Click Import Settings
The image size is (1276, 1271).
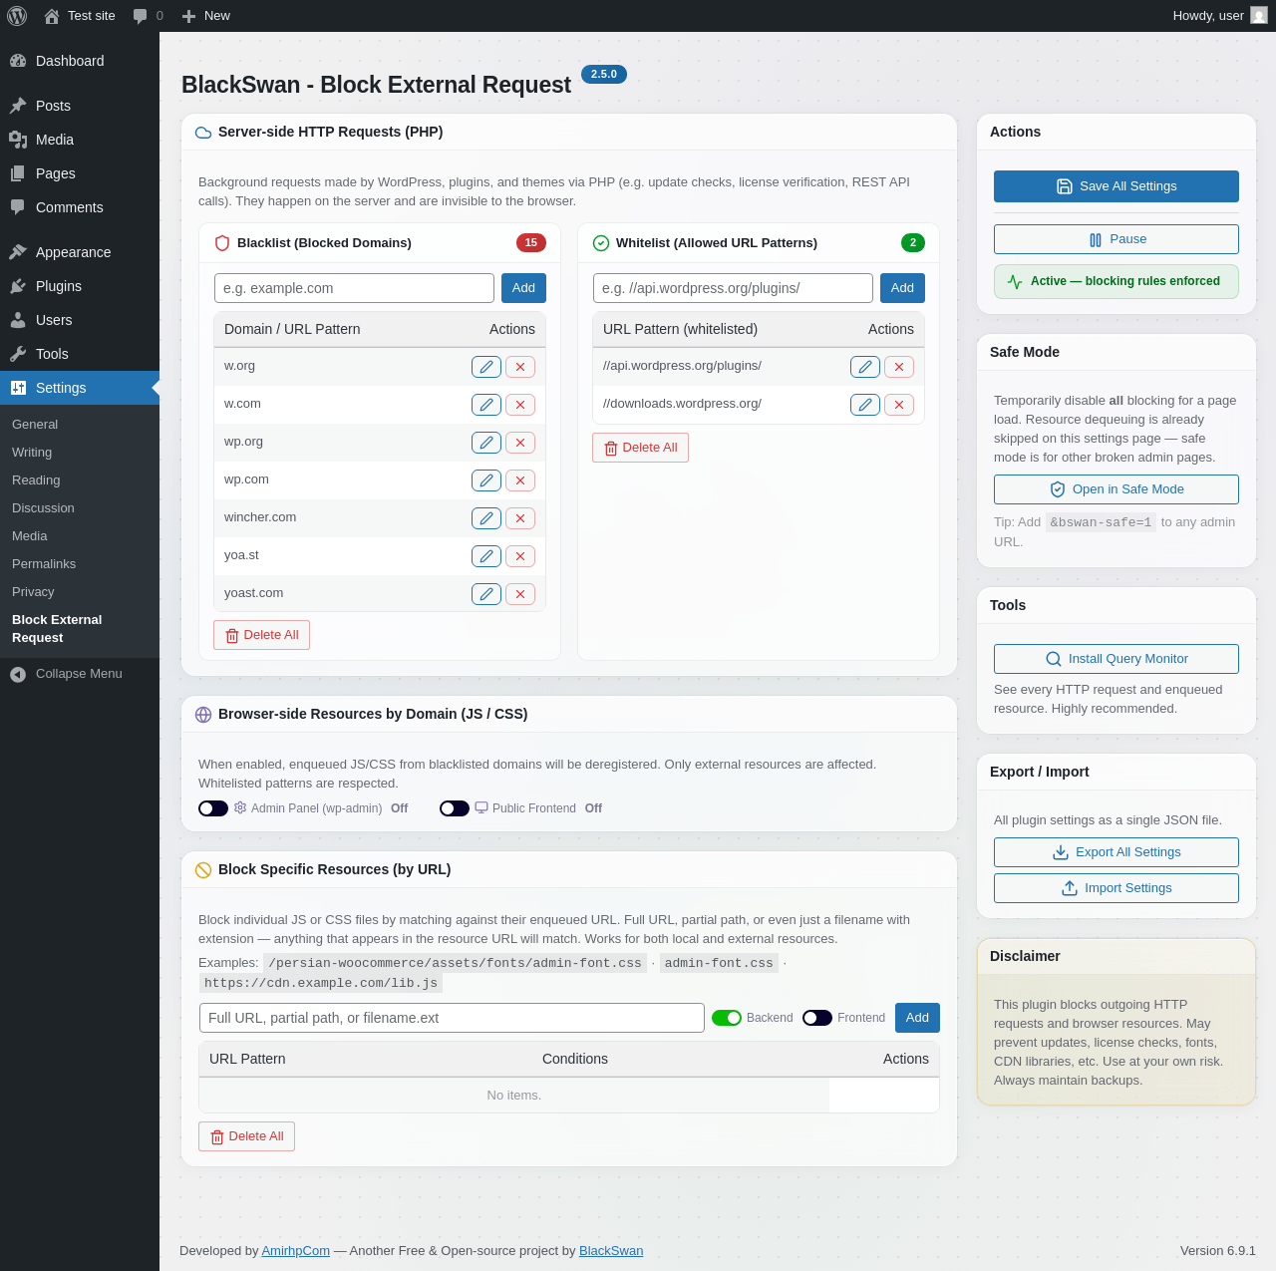click(x=1116, y=888)
